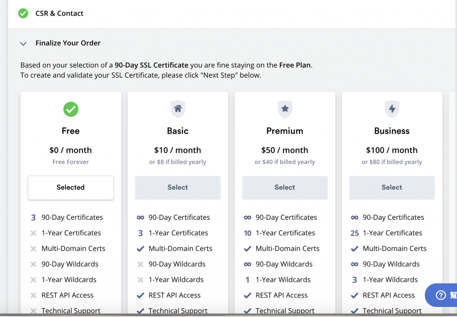
Task: Click the Premium REST API Access checkmark
Action: tap(247, 296)
